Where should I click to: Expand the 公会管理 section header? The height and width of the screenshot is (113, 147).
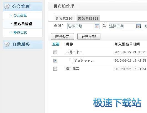pyautogui.click(x=23, y=7)
